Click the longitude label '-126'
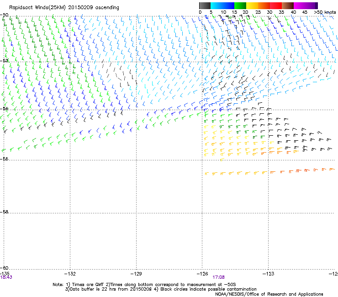Image resolution: width=338 pixels, height=297 pixels. pyautogui.click(x=202, y=274)
